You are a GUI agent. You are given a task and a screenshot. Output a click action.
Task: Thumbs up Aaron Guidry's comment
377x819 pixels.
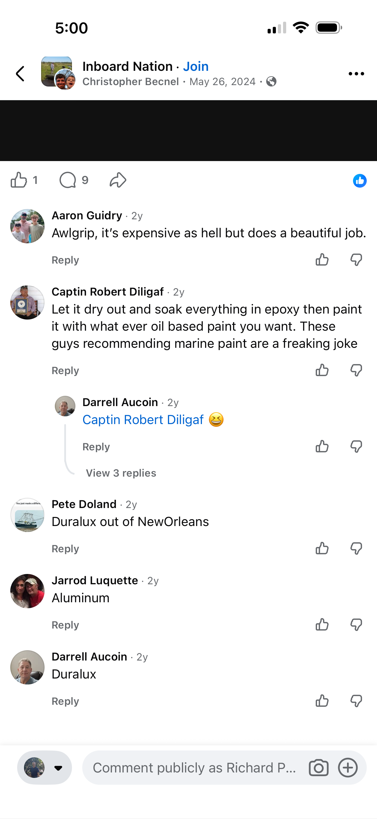322,260
